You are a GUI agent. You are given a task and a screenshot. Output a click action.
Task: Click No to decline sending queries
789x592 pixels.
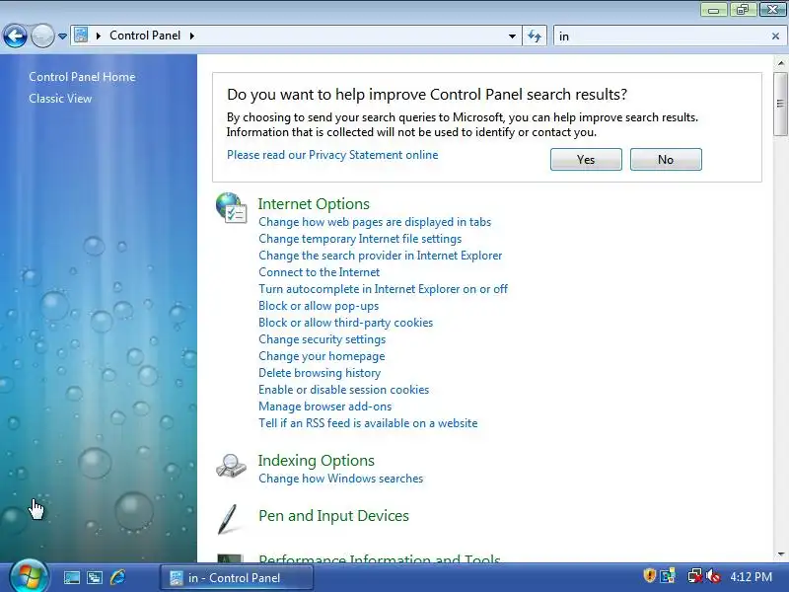(666, 160)
